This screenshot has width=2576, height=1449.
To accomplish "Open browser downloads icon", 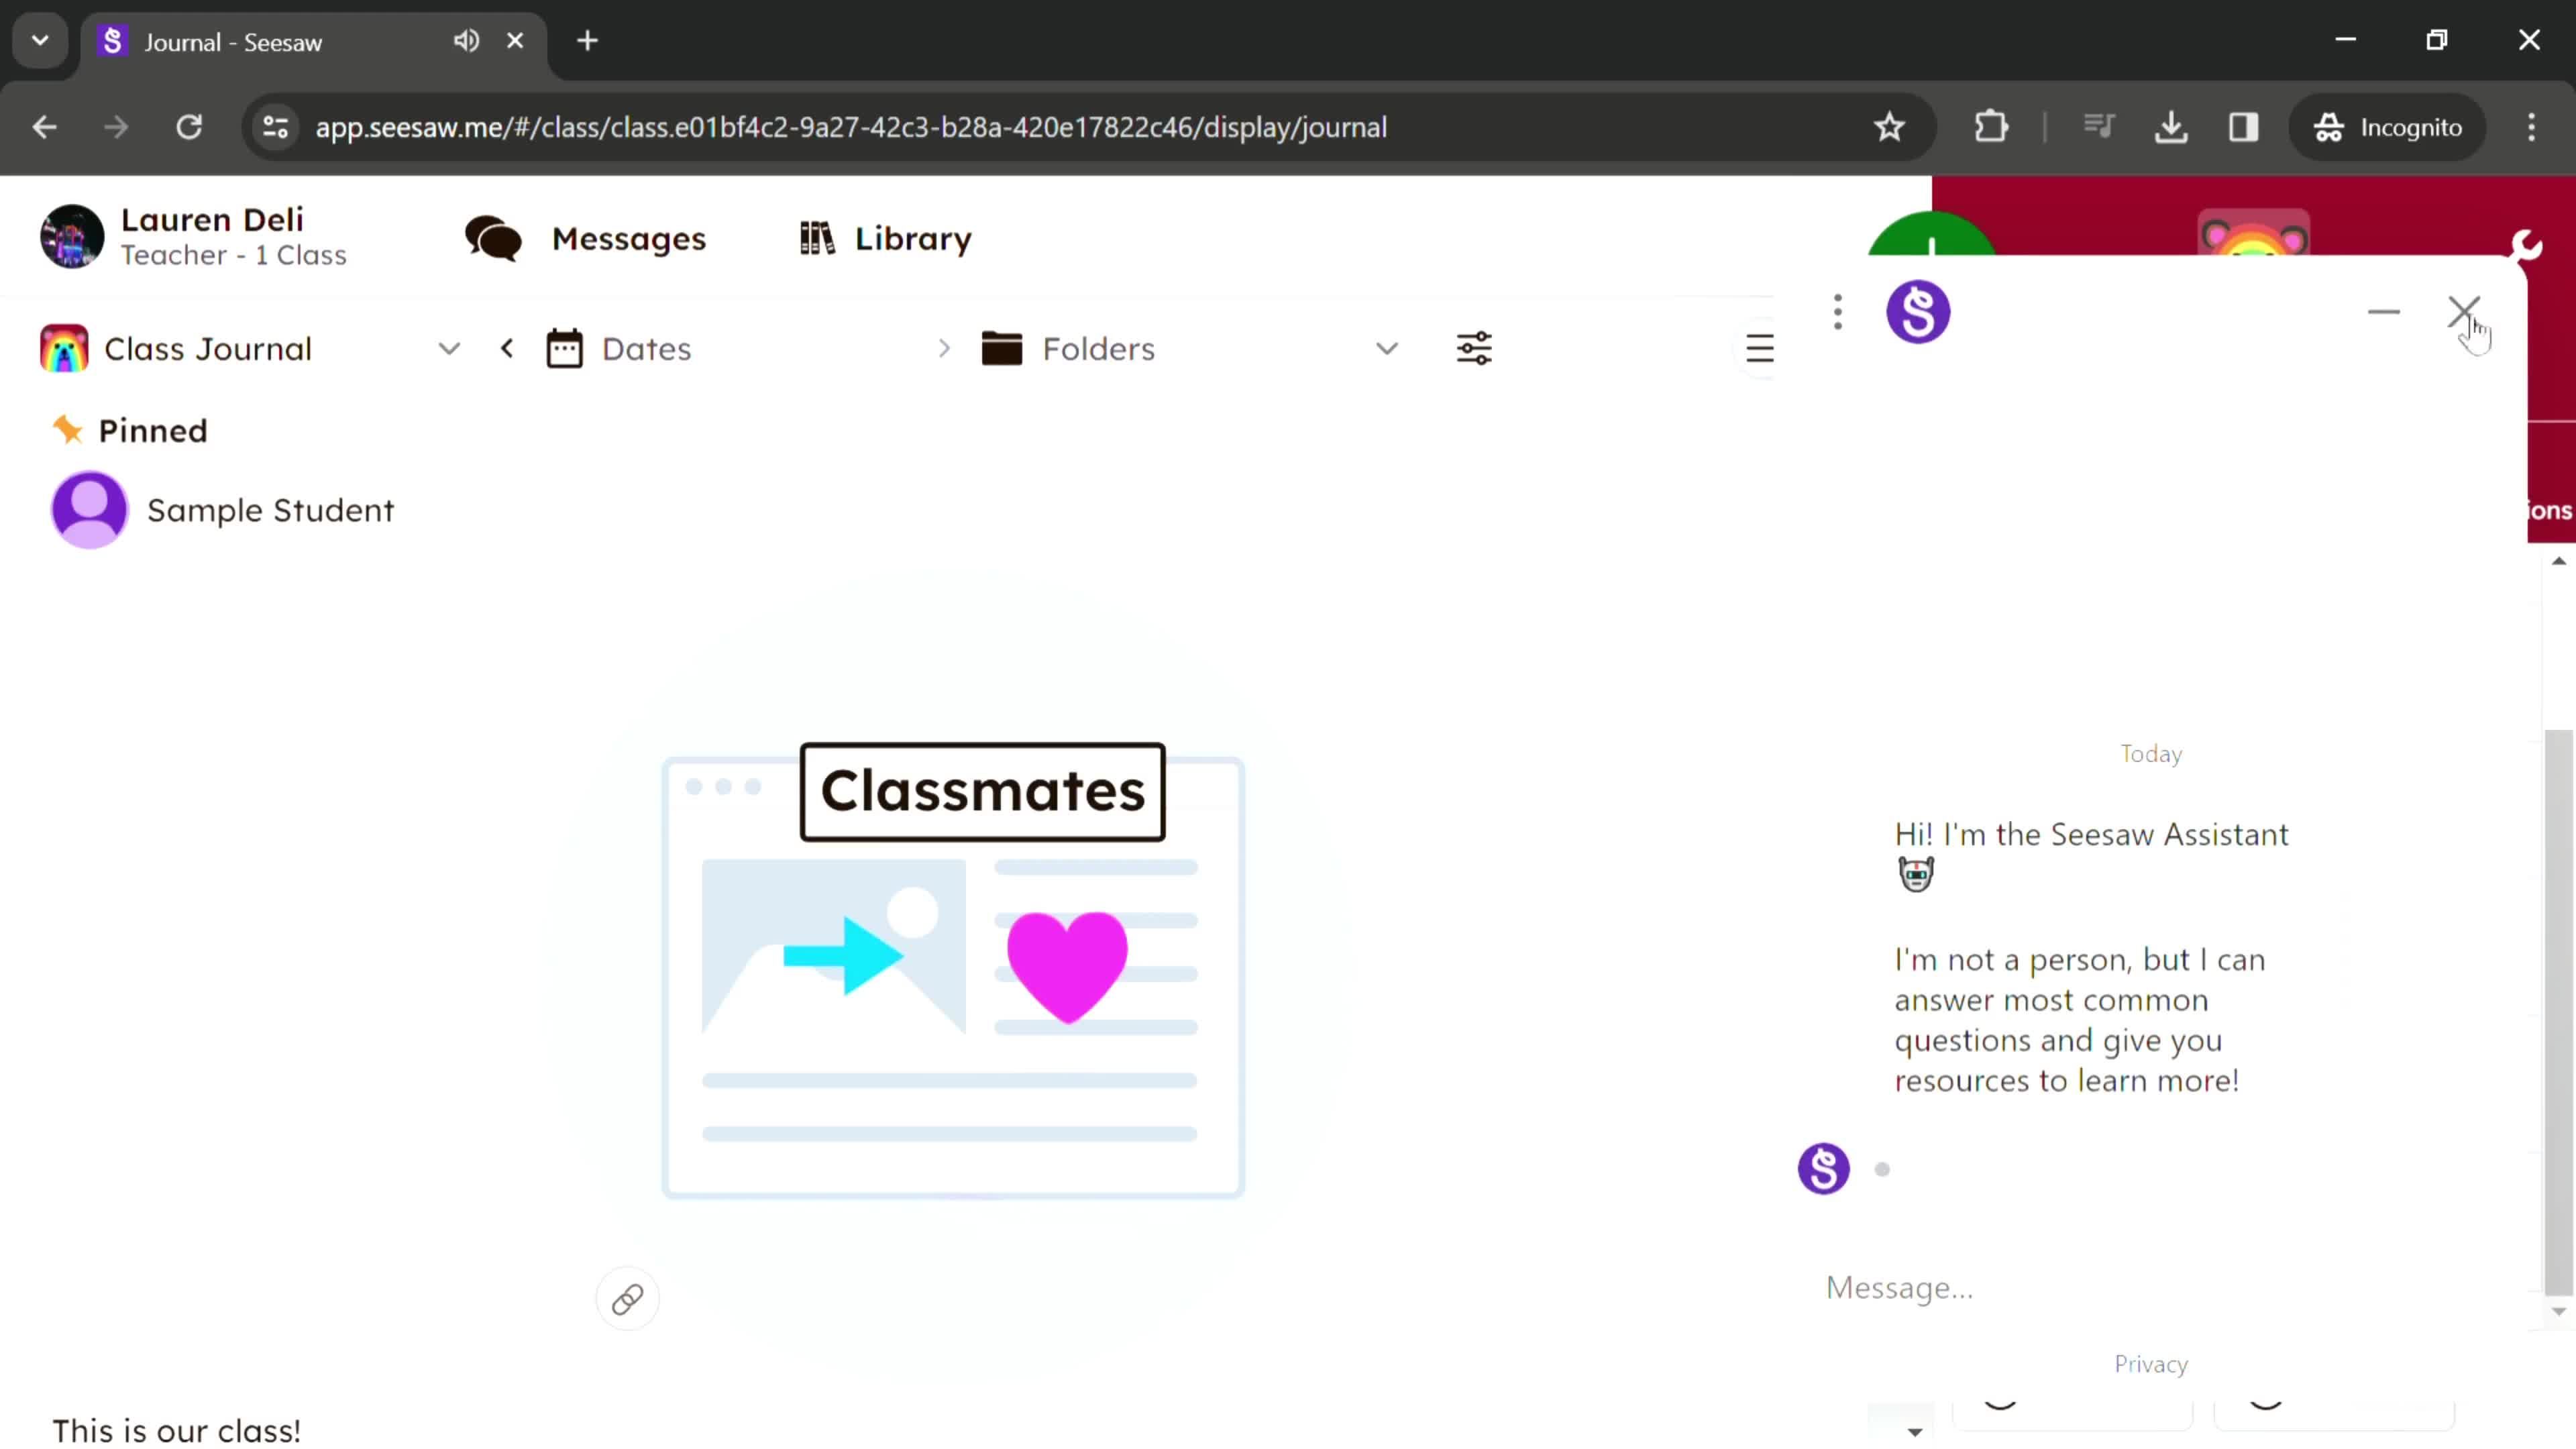I will click(2171, 127).
